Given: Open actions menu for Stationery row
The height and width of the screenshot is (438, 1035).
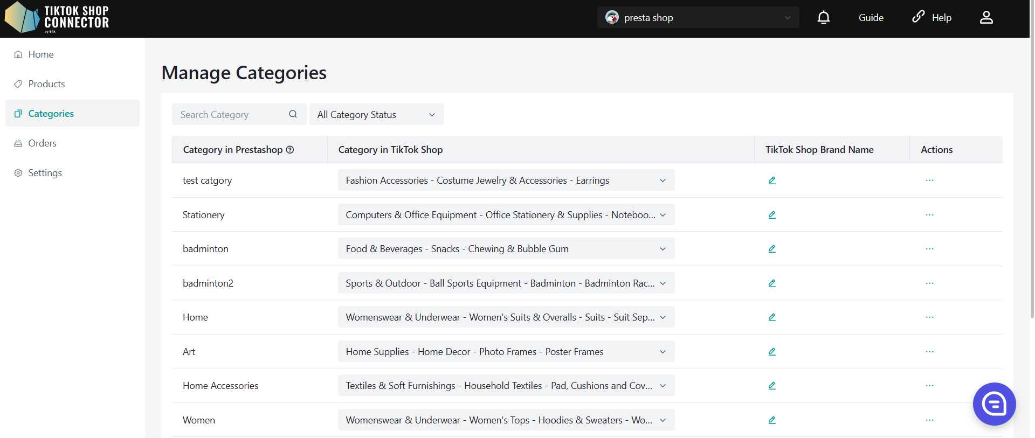Looking at the screenshot, I should (929, 215).
